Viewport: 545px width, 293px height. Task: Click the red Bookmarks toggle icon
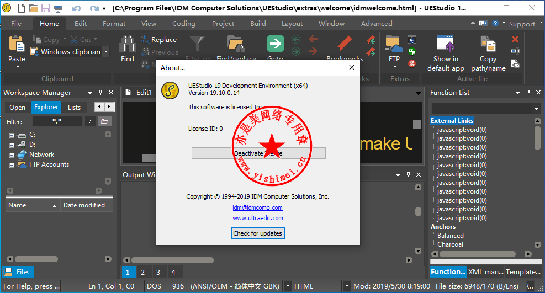click(x=345, y=44)
